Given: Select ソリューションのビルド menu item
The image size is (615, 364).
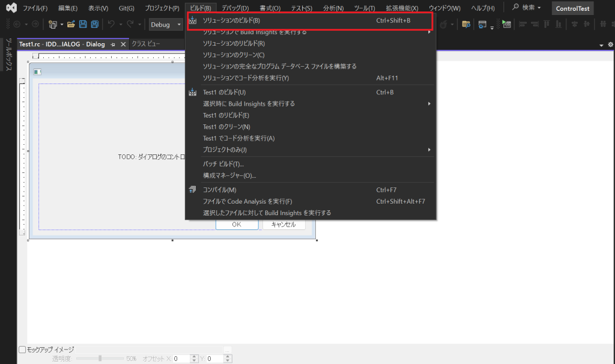Looking at the screenshot, I should (309, 21).
